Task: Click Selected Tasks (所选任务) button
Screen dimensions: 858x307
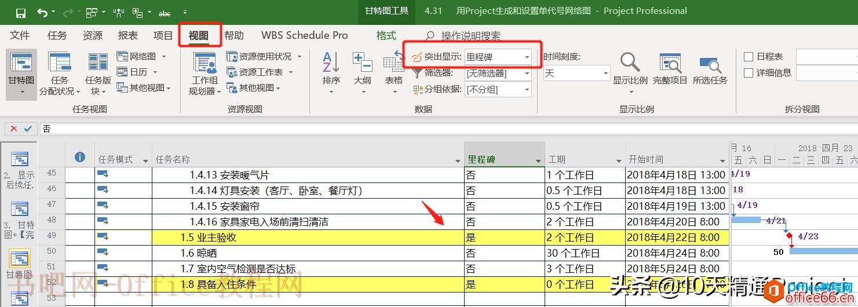Action: click(x=710, y=68)
